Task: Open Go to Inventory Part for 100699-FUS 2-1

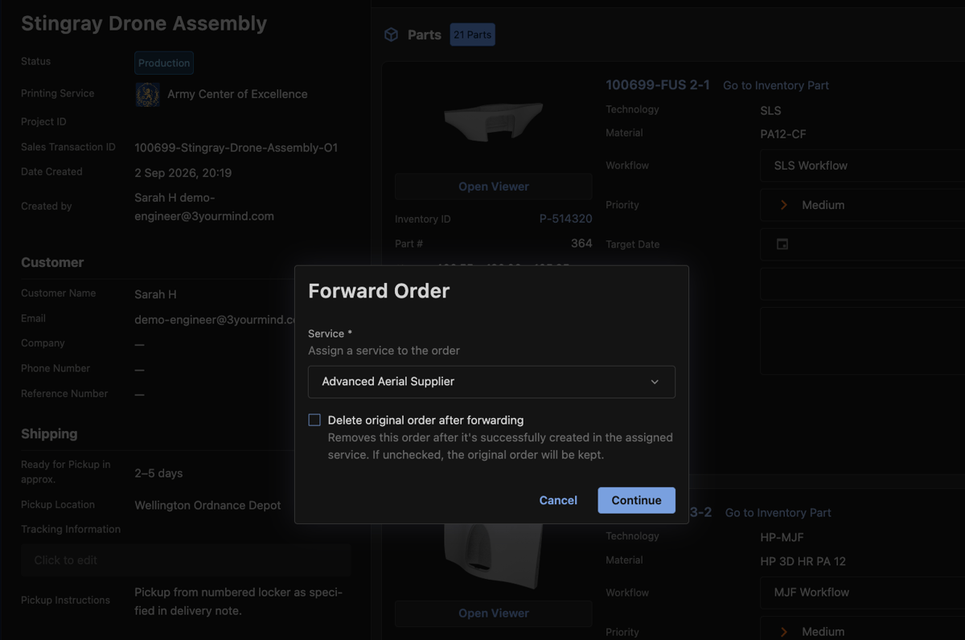Action: pos(776,85)
